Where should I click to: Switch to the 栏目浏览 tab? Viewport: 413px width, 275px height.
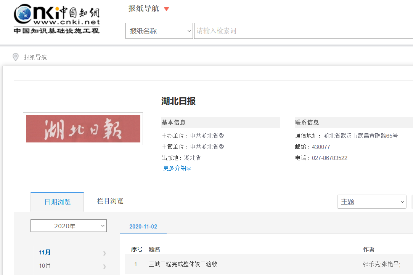coord(110,201)
